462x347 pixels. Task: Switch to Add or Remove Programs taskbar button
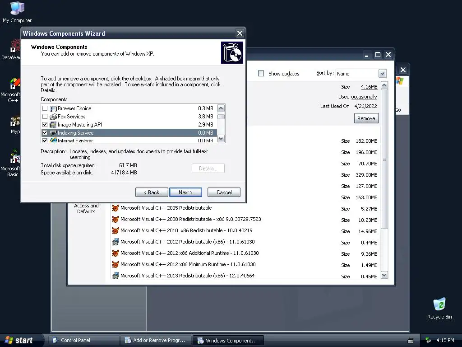[x=156, y=340]
